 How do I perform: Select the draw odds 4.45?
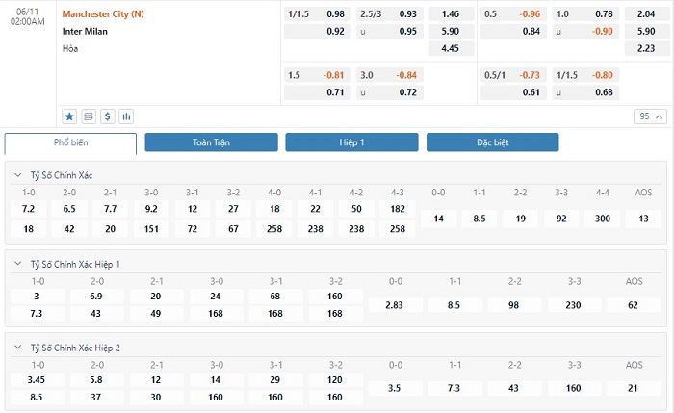pyautogui.click(x=450, y=48)
